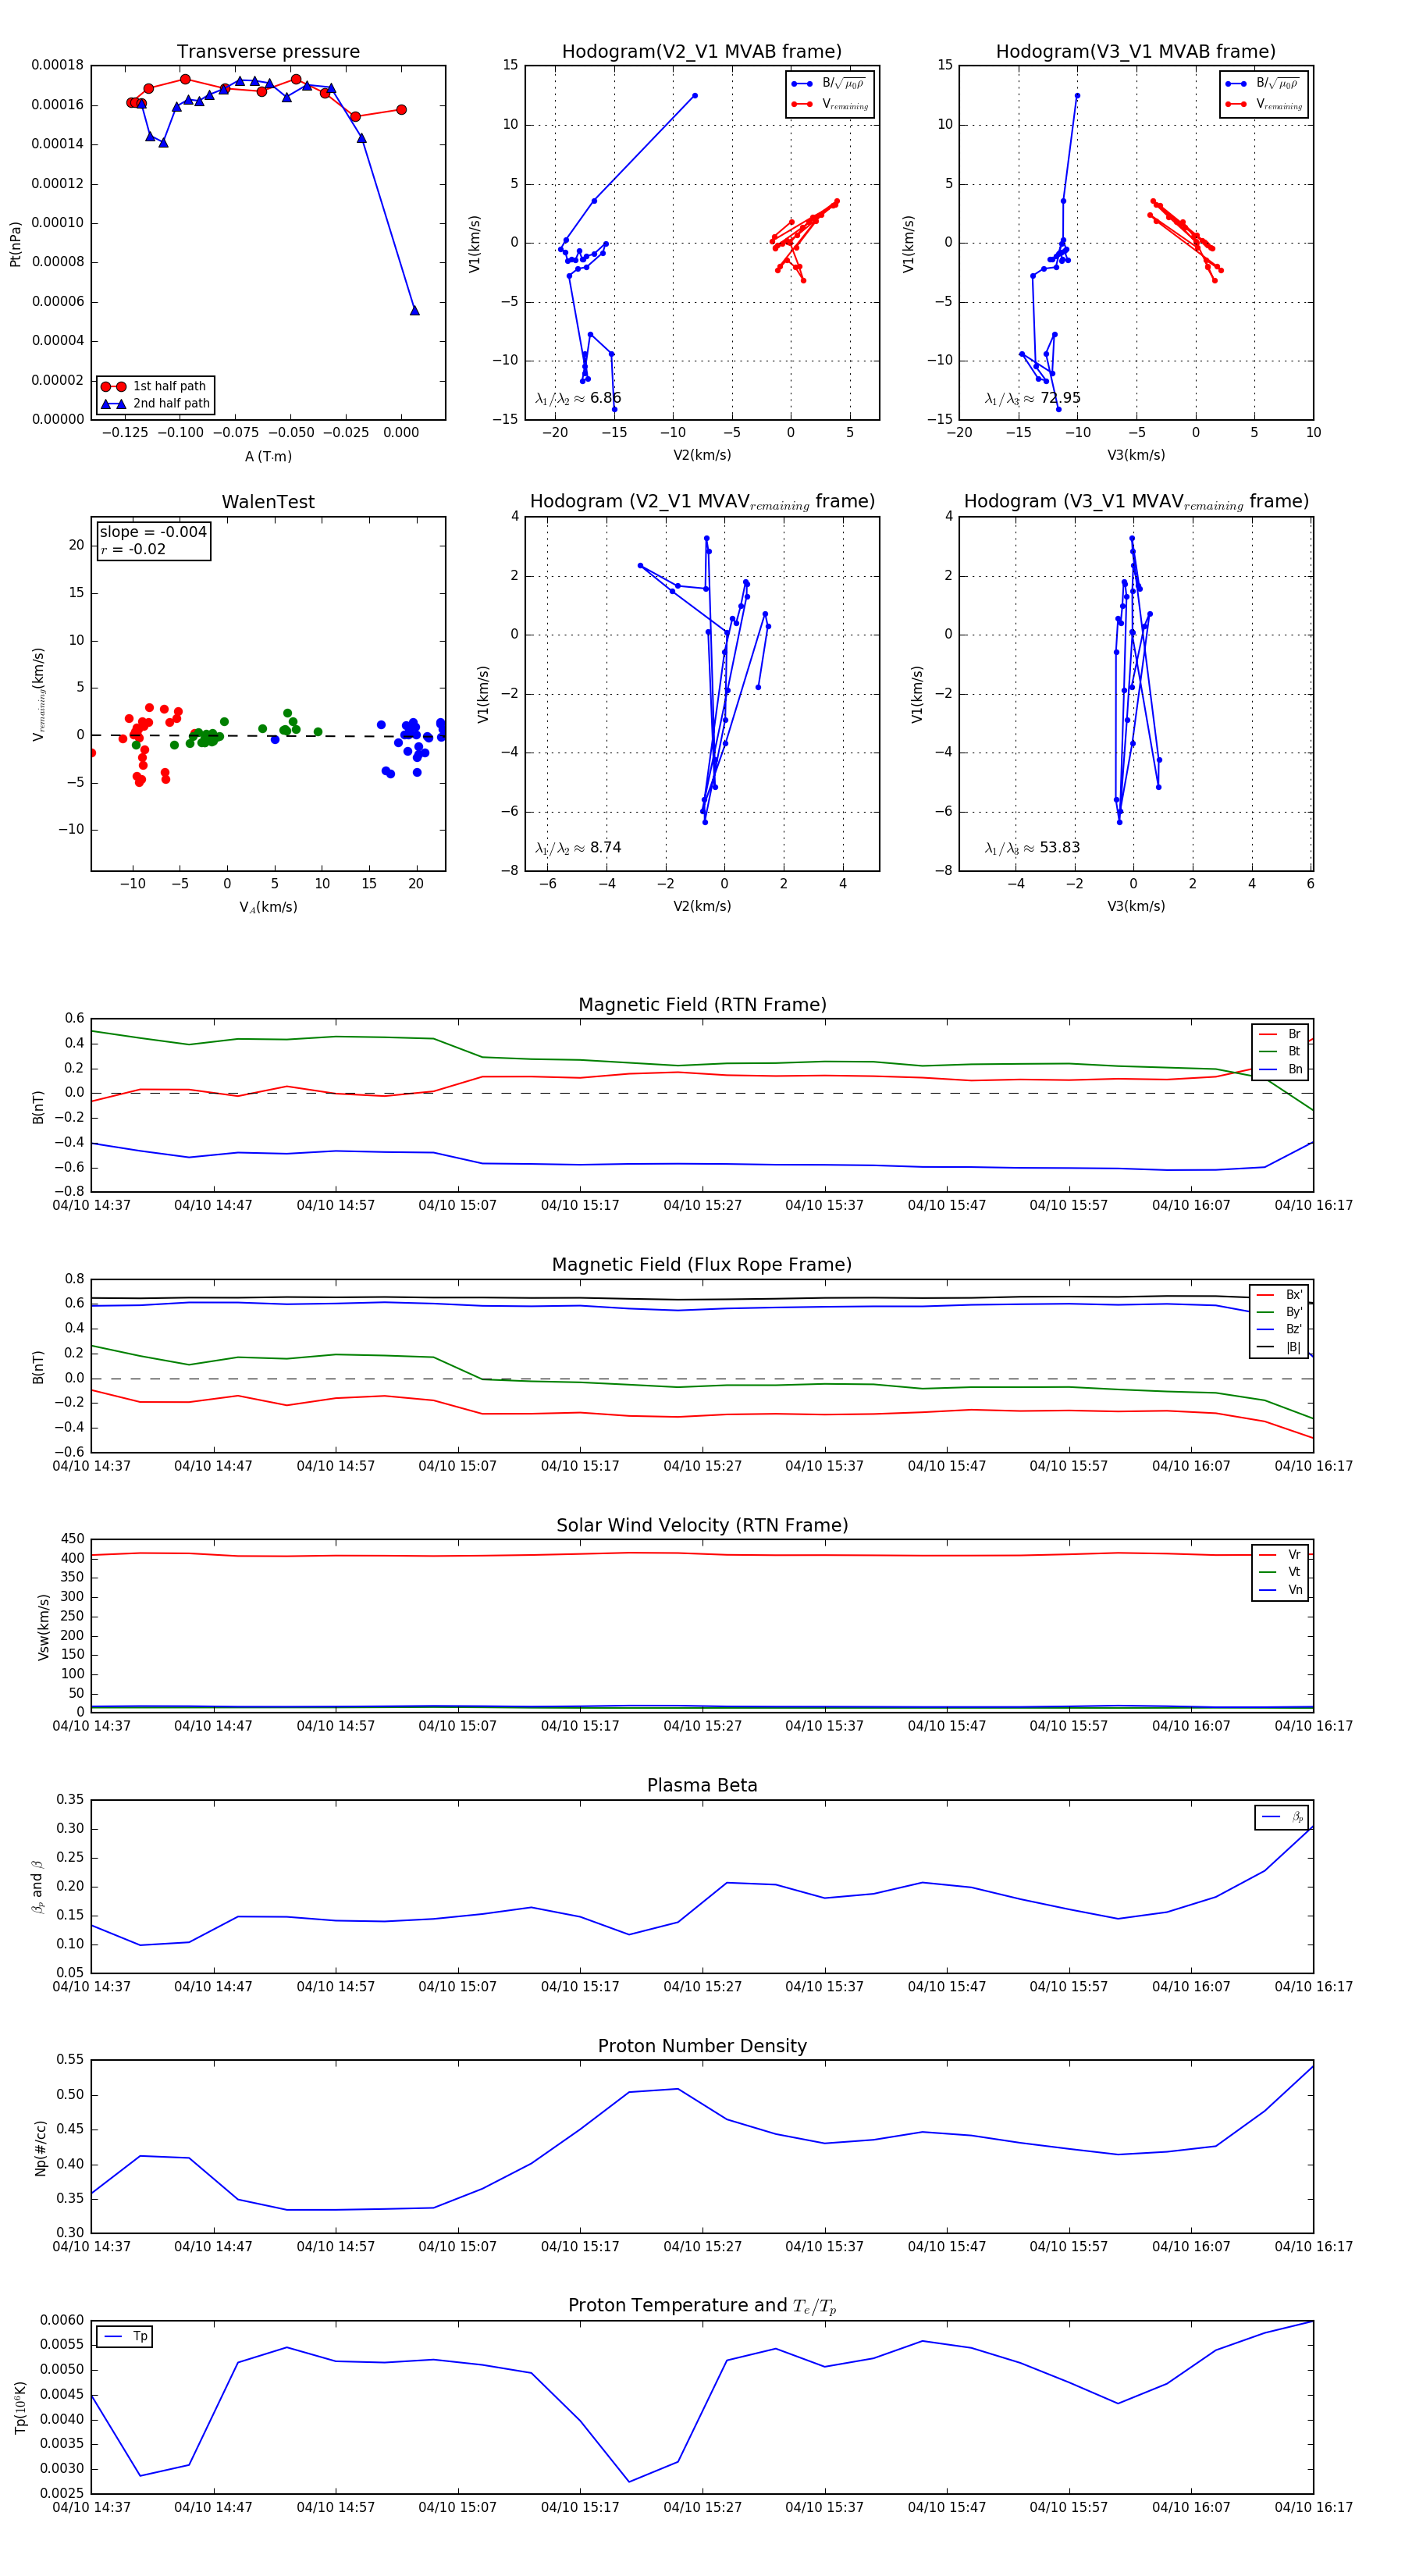Image resolution: width=1405 pixels, height=2576 pixels.
Task: Click Vremaining legend entry in V3_V1 MVAB hodogram
Action: pyautogui.click(x=1264, y=104)
